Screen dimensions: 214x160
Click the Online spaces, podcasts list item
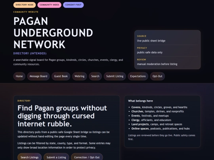tap(160, 128)
